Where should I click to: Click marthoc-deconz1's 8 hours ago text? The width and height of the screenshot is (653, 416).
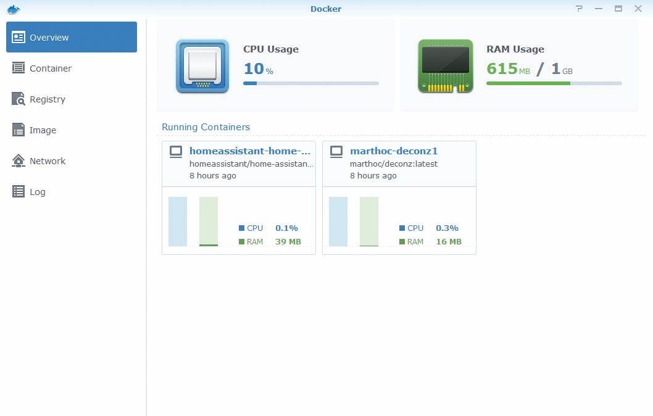[x=373, y=175]
